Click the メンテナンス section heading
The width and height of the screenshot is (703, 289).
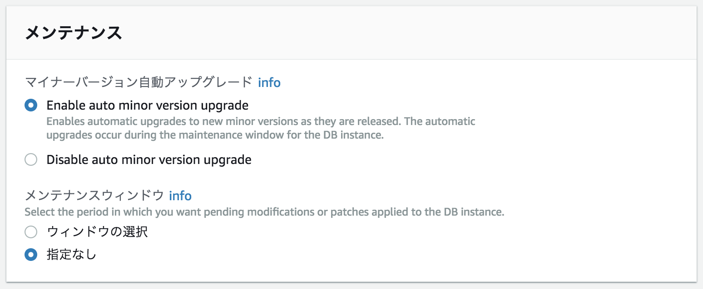click(x=73, y=33)
